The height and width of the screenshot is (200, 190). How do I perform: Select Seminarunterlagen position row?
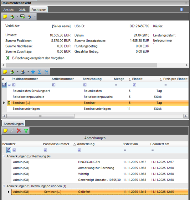(97, 109)
